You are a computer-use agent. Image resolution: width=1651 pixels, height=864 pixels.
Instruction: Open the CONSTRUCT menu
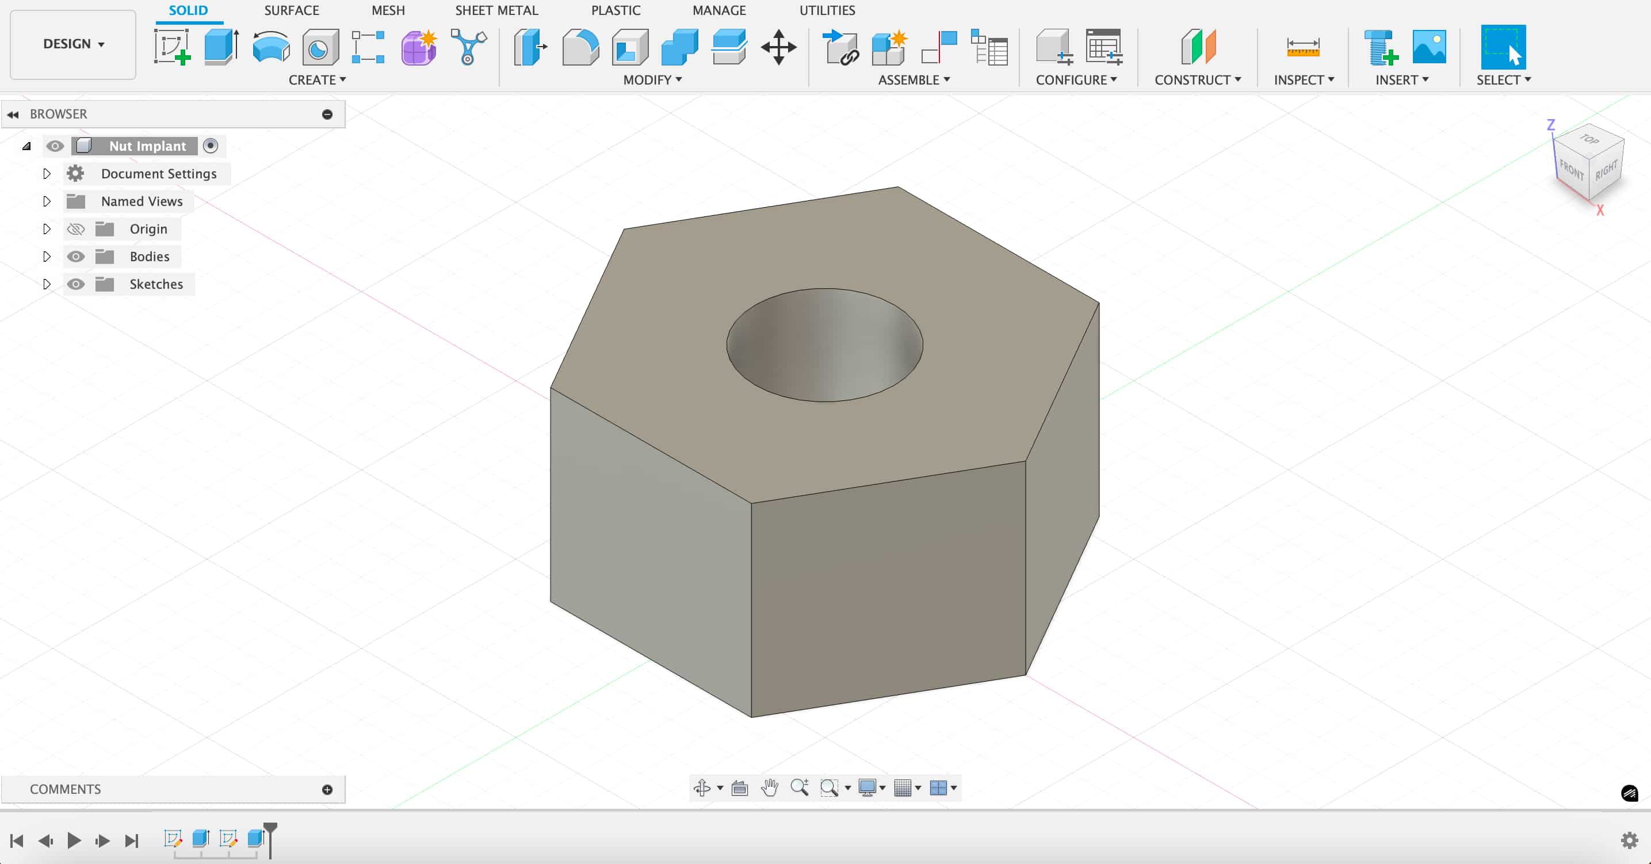pos(1197,79)
